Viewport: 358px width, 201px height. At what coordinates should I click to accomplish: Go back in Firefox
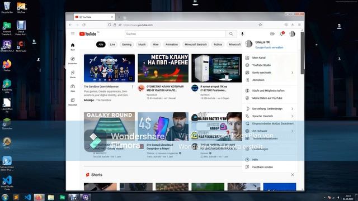coord(70,25)
